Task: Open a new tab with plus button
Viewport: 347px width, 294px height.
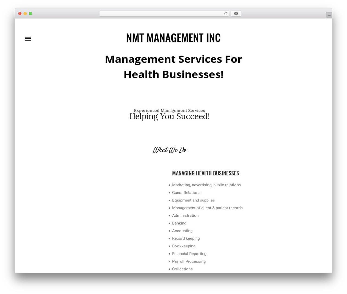Action: pos(329,15)
